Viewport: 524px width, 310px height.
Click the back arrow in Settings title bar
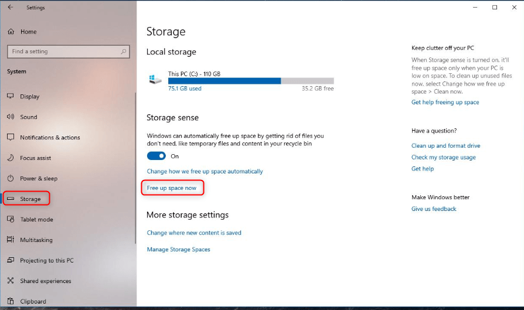(10, 8)
